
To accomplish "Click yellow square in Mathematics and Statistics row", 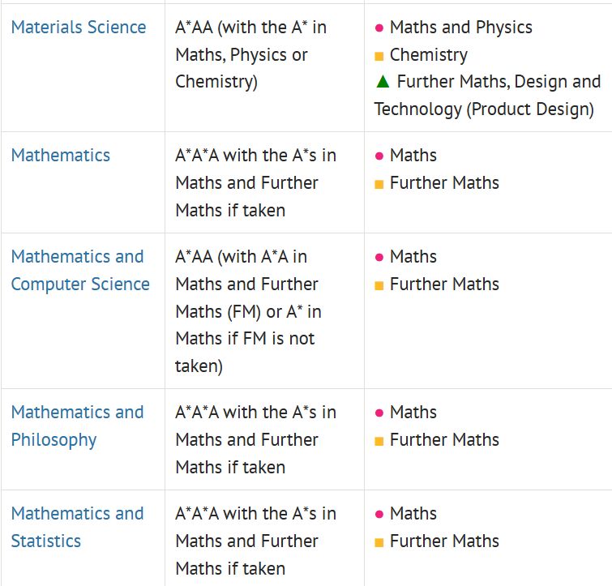I will click(379, 542).
